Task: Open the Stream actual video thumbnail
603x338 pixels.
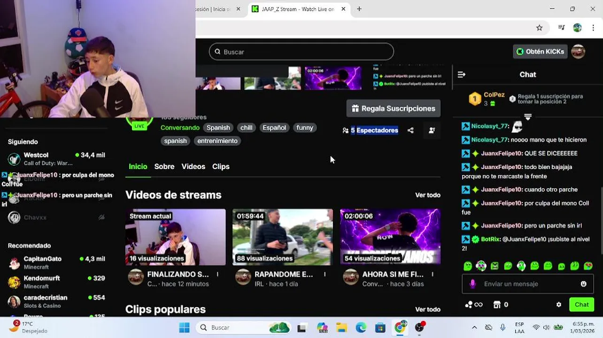Action: (175, 237)
